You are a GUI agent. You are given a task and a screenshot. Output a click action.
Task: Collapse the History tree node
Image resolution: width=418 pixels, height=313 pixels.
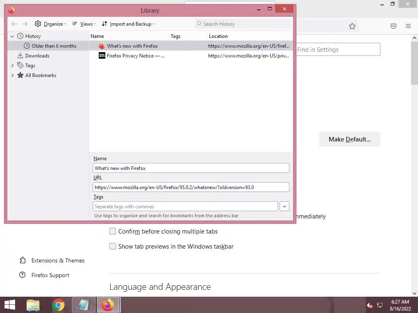tap(12, 36)
